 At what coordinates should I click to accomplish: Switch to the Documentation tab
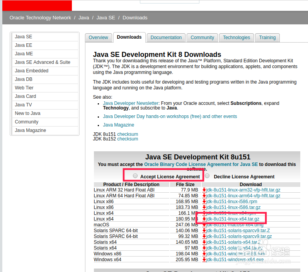pyautogui.click(x=166, y=38)
